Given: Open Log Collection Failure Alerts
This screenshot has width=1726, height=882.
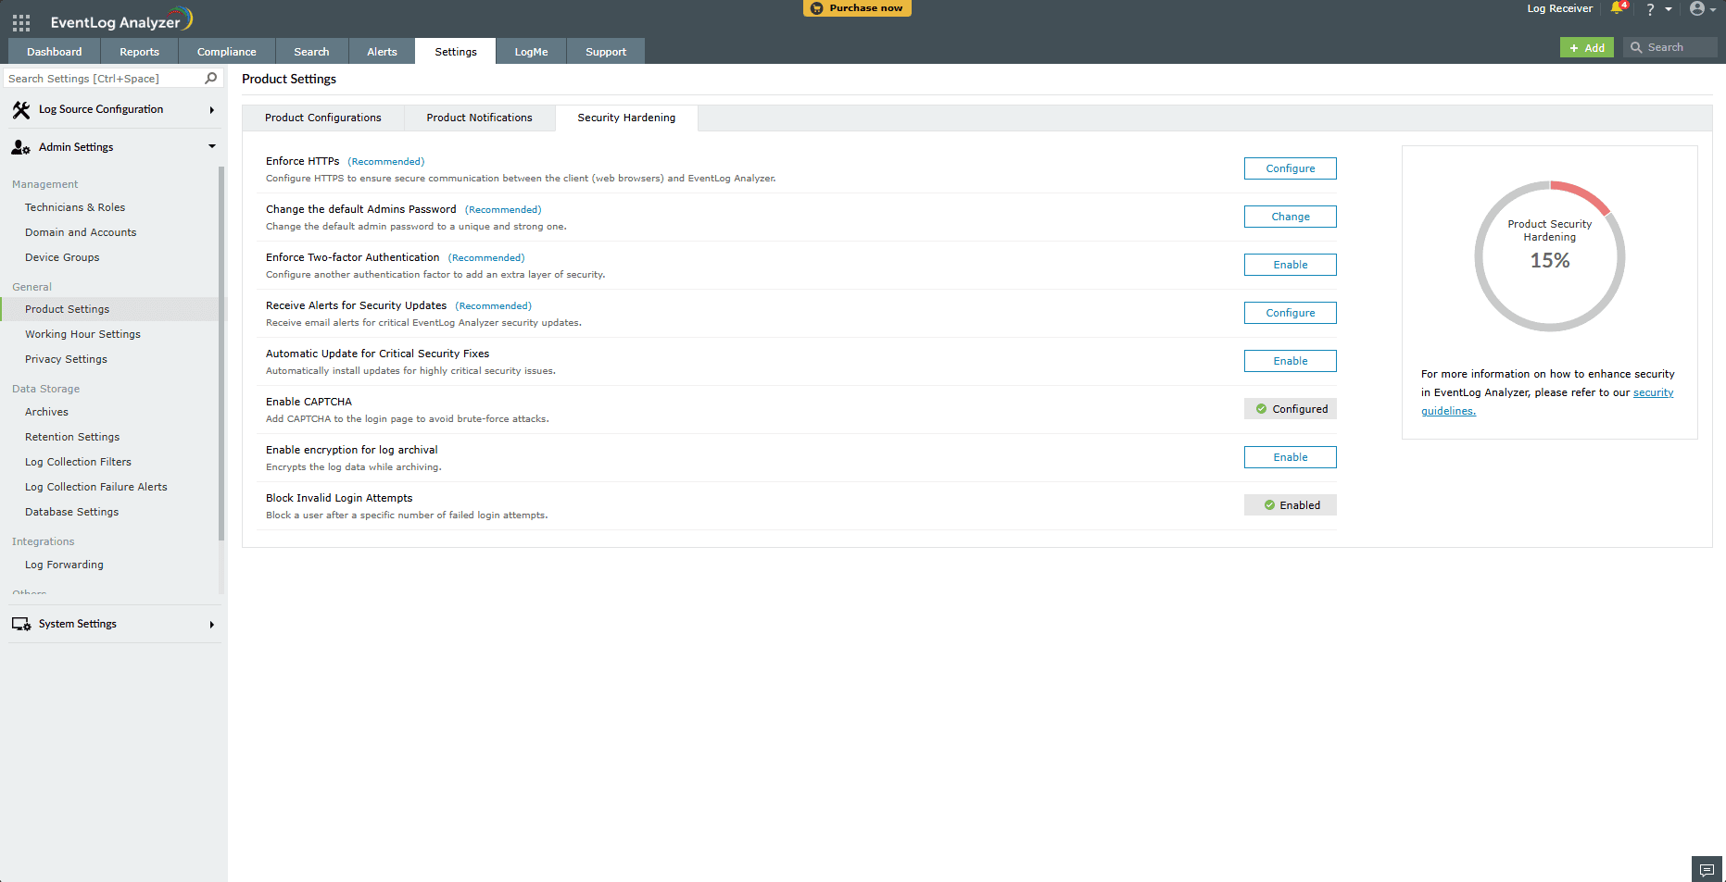Looking at the screenshot, I should pos(96,487).
